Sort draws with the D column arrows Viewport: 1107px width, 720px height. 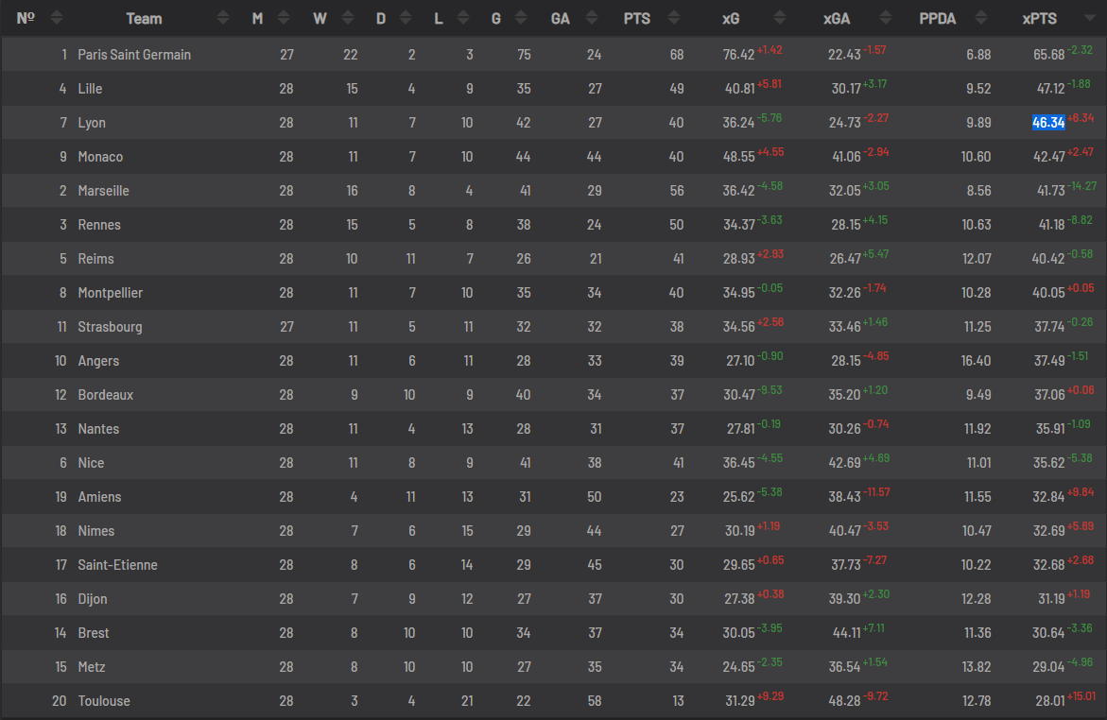click(x=407, y=18)
